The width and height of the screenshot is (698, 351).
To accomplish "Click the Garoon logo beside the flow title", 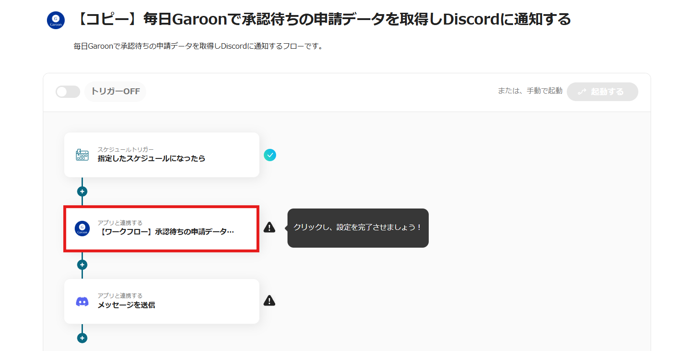I will (56, 20).
